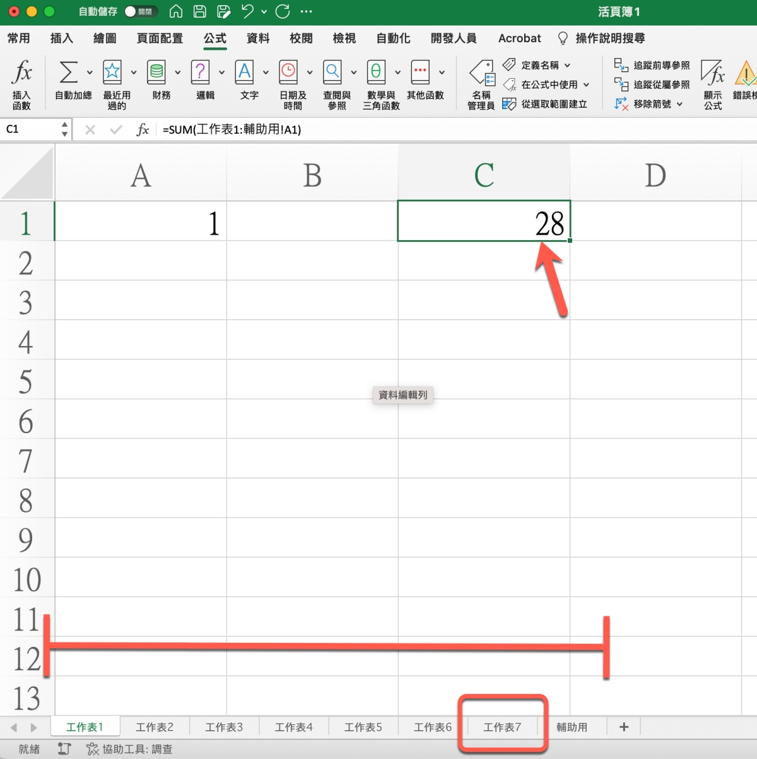
Task: Expand the Text functions dropdown arrow
Action: 266,72
